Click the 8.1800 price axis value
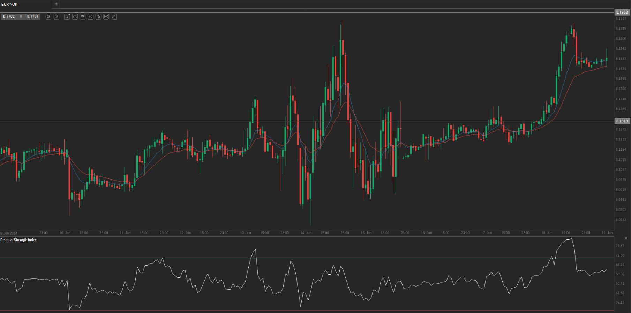Image resolution: width=631 pixels, height=313 pixels. tap(621, 39)
